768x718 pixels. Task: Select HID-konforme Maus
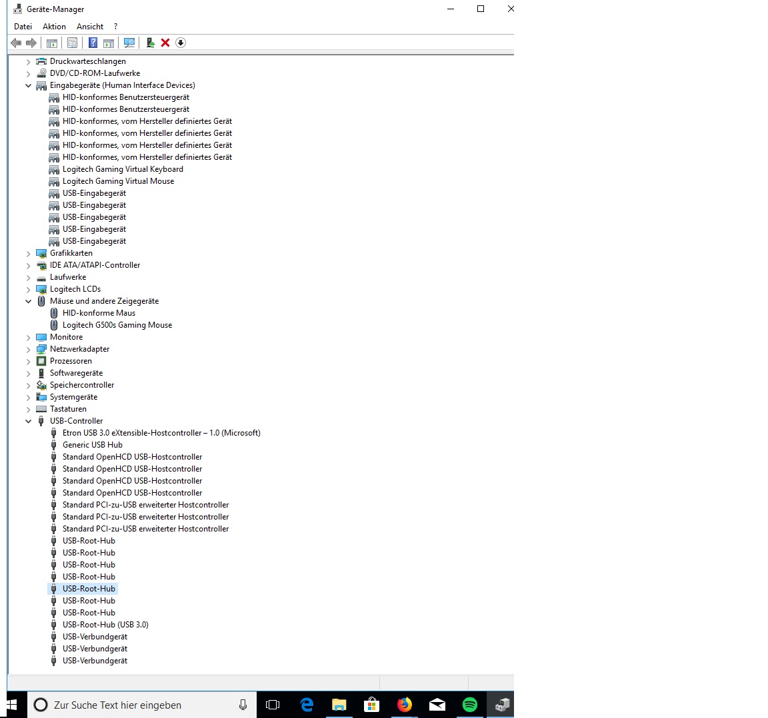coord(99,313)
